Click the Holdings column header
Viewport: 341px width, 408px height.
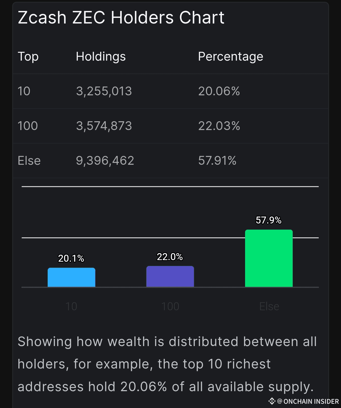pyautogui.click(x=101, y=56)
